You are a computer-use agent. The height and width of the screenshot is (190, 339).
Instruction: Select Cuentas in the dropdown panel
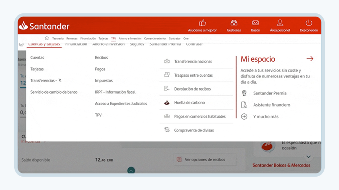coord(37,58)
